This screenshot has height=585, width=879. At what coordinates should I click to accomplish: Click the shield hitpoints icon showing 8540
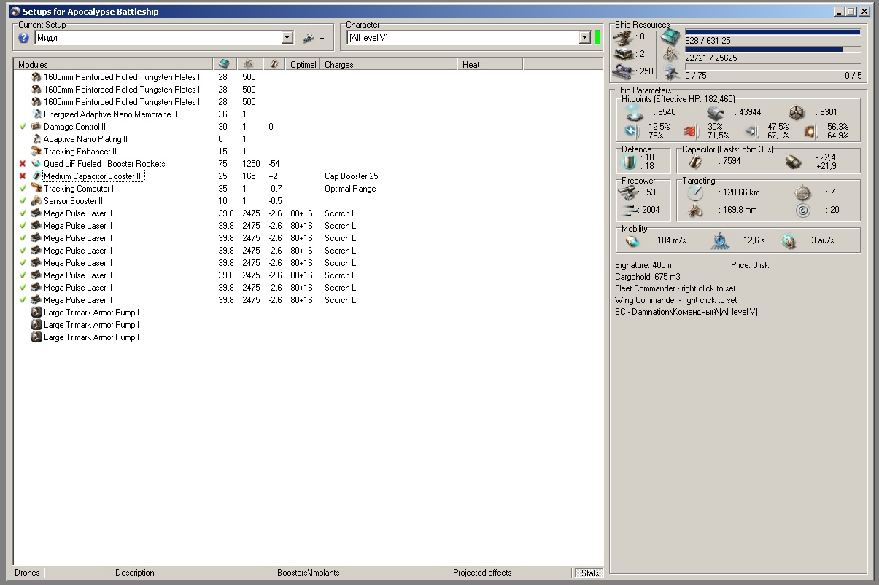pyautogui.click(x=635, y=112)
